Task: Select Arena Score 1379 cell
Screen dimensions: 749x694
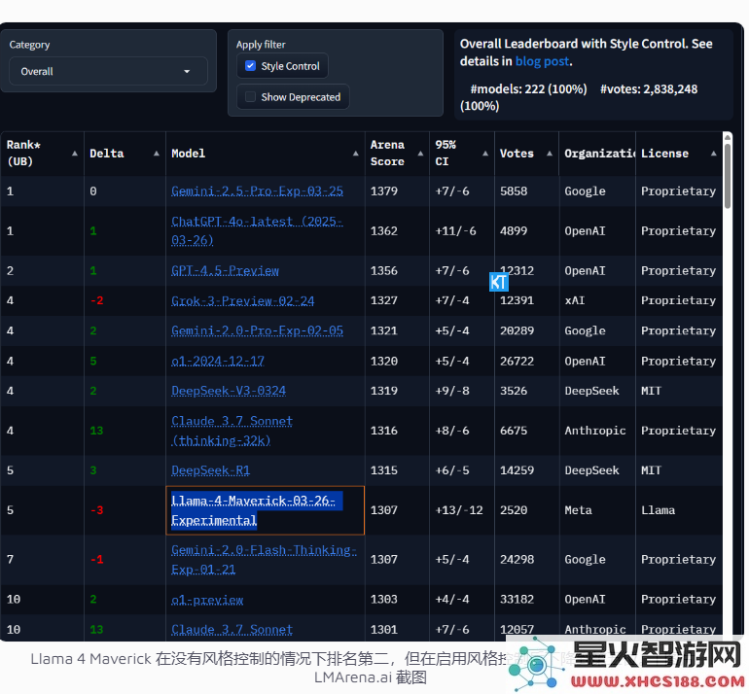Action: point(397,191)
